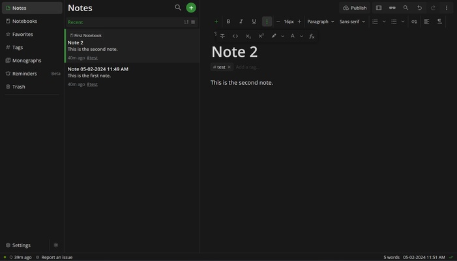This screenshot has width=457, height=261.
Task: Toggle the more formatting tools button
Action: click(x=267, y=22)
